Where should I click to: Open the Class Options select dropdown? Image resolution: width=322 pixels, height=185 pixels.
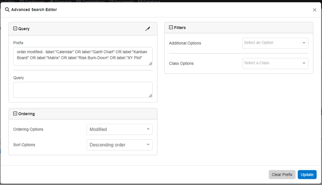[275, 64]
